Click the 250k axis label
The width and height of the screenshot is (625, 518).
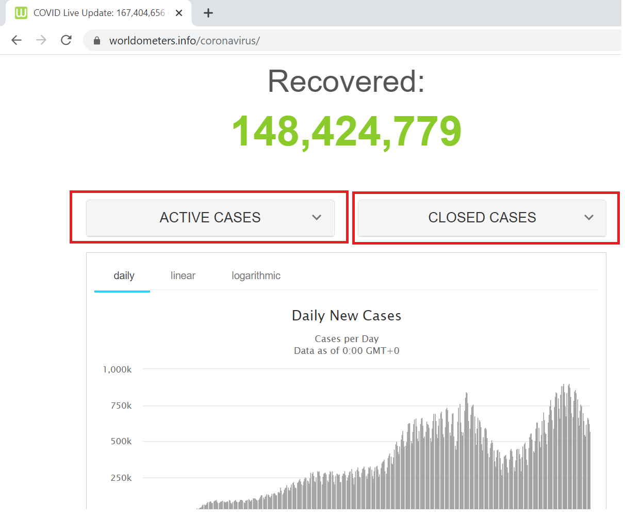click(x=121, y=478)
